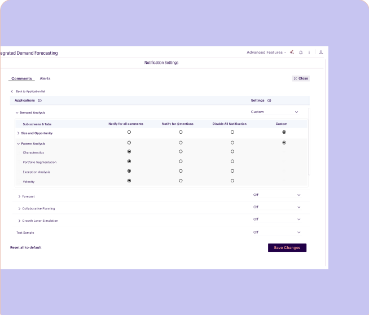The image size is (369, 315).
Task: Disable all notifications for Exception Analysis
Action: click(232, 171)
